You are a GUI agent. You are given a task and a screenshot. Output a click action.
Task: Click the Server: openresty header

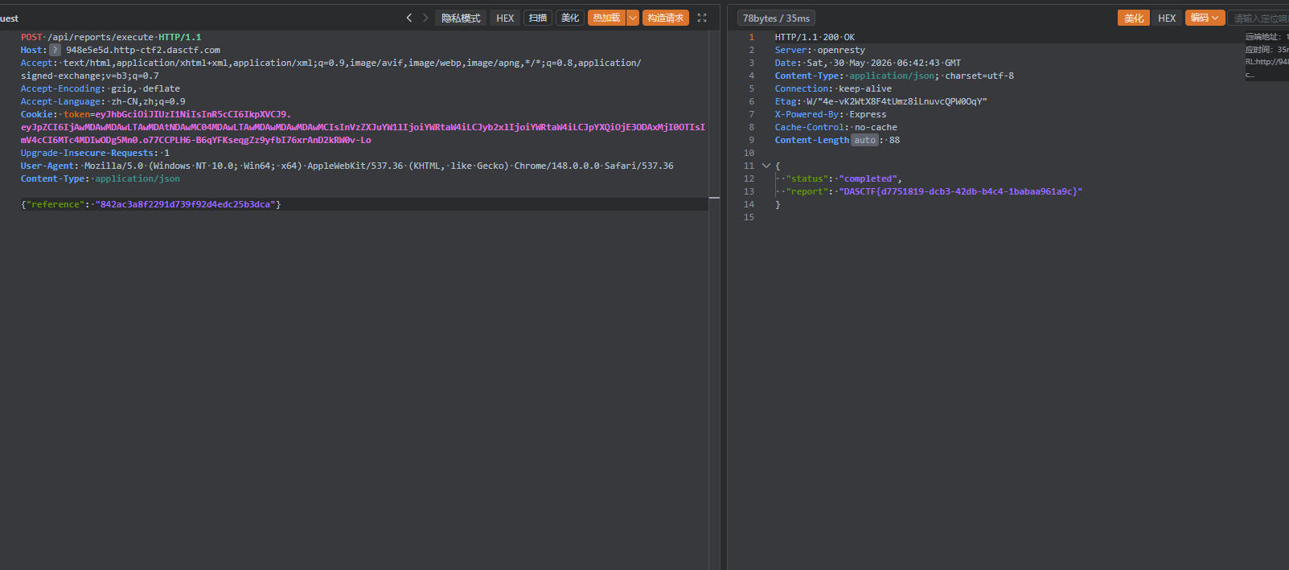pyautogui.click(x=820, y=50)
